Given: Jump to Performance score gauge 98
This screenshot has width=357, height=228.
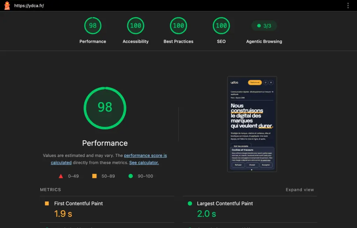Looking at the screenshot, I should 93,25.
